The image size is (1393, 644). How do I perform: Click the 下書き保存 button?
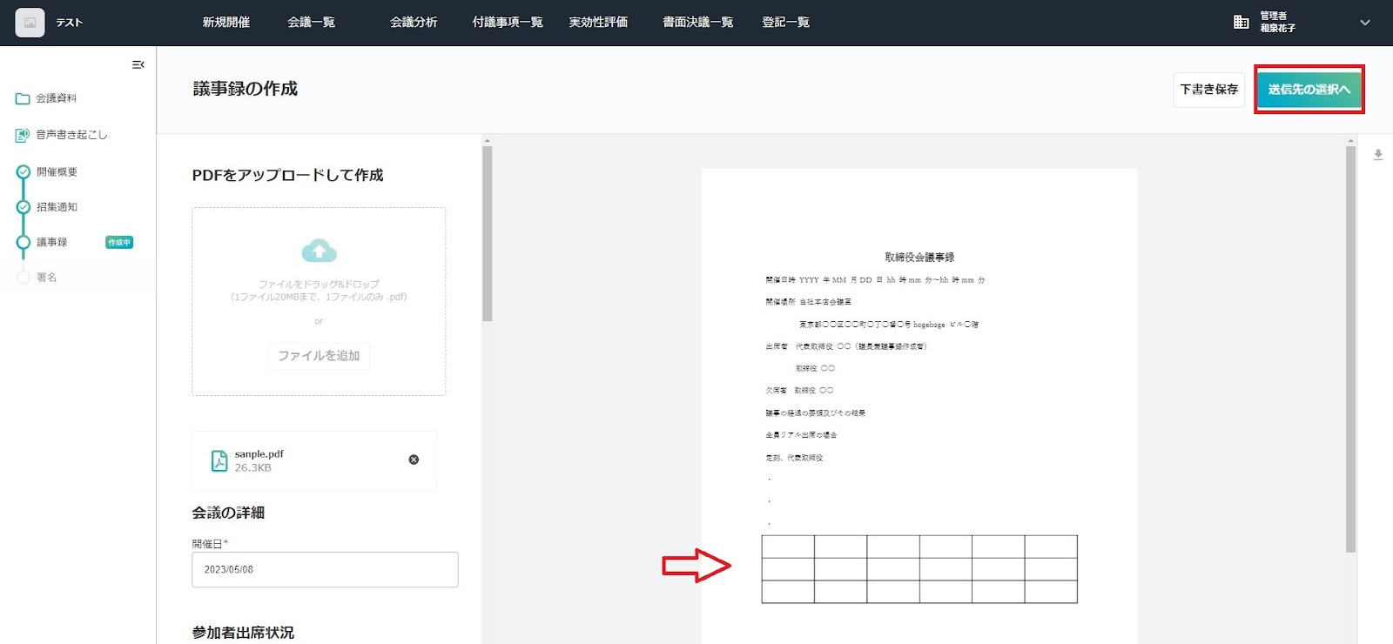coord(1208,90)
